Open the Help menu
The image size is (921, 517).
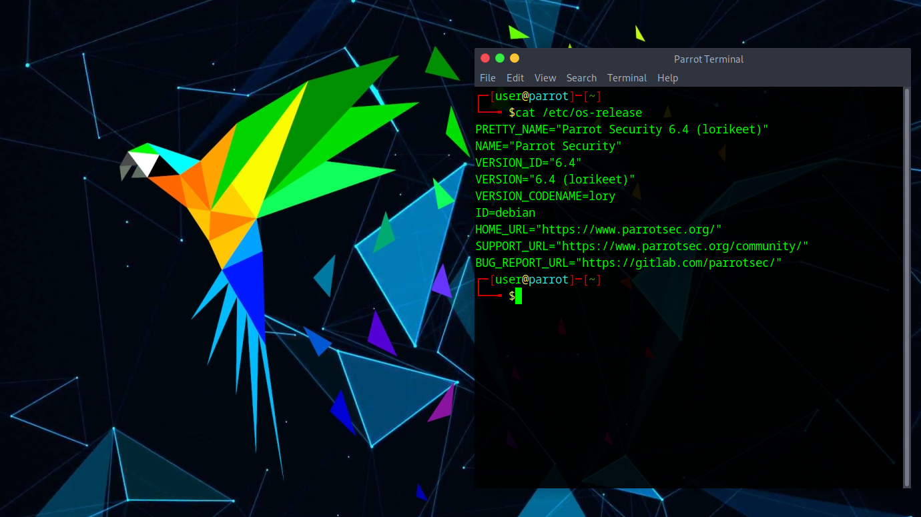(x=667, y=78)
